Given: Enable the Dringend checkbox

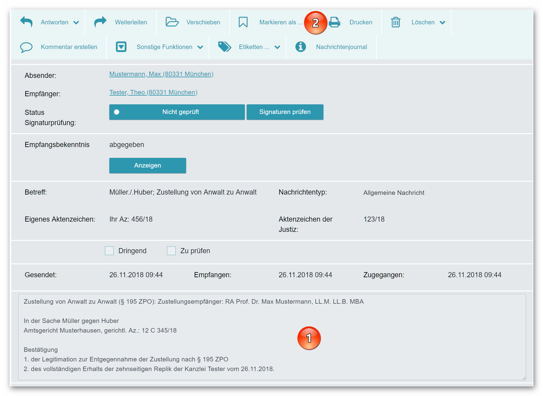Looking at the screenshot, I should 109,251.
